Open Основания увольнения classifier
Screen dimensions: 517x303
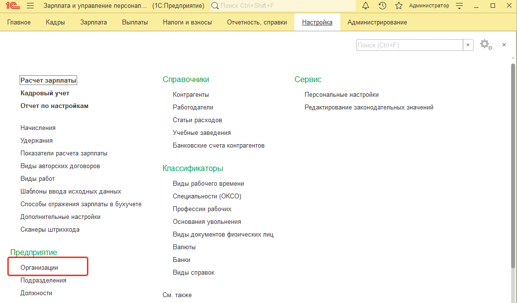point(207,222)
